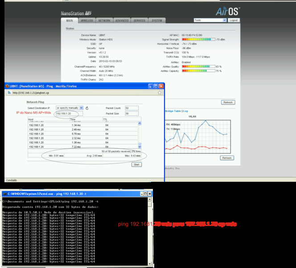The height and width of the screenshot is (268, 296).
Task: Close the Firefox Ping window
Action: click(x=161, y=86)
